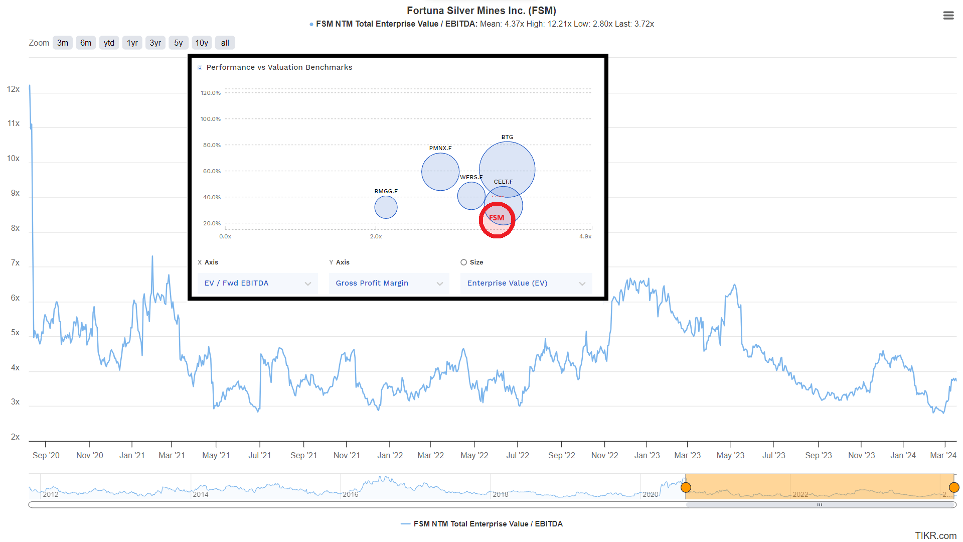This screenshot has height=542, width=963.
Task: Open the EV / Fwd EBITDA X-axis dropdown
Action: (257, 283)
